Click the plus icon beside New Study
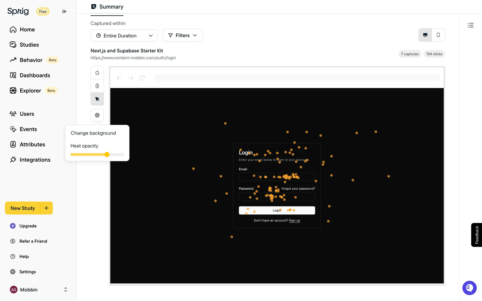The width and height of the screenshot is (482, 301). point(46,208)
